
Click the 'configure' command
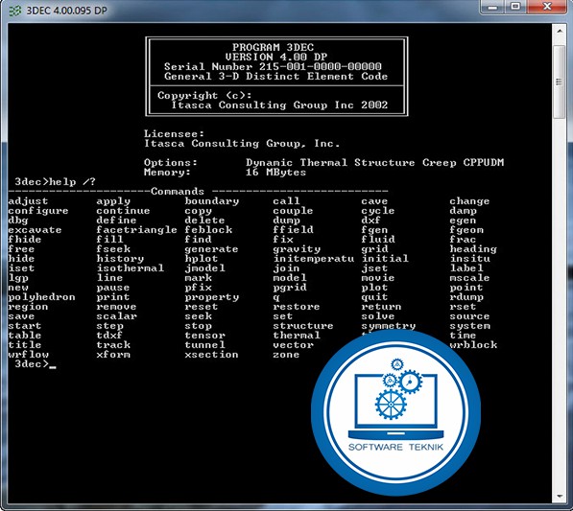coord(38,211)
